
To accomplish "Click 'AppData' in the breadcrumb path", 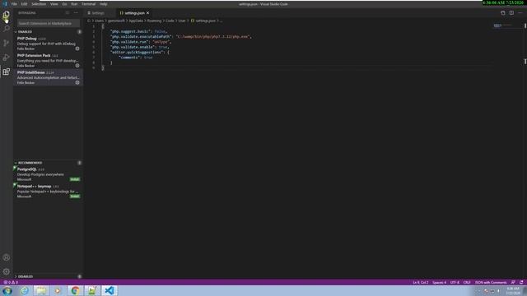I will tap(136, 21).
